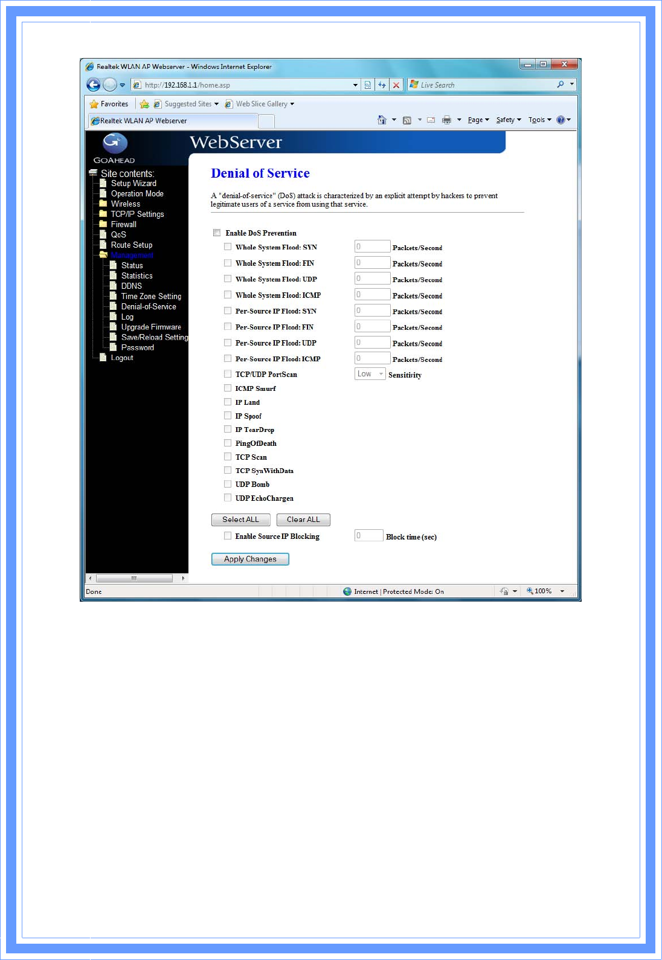Click the Block time (sec) input field
The width and height of the screenshot is (662, 960).
click(369, 535)
